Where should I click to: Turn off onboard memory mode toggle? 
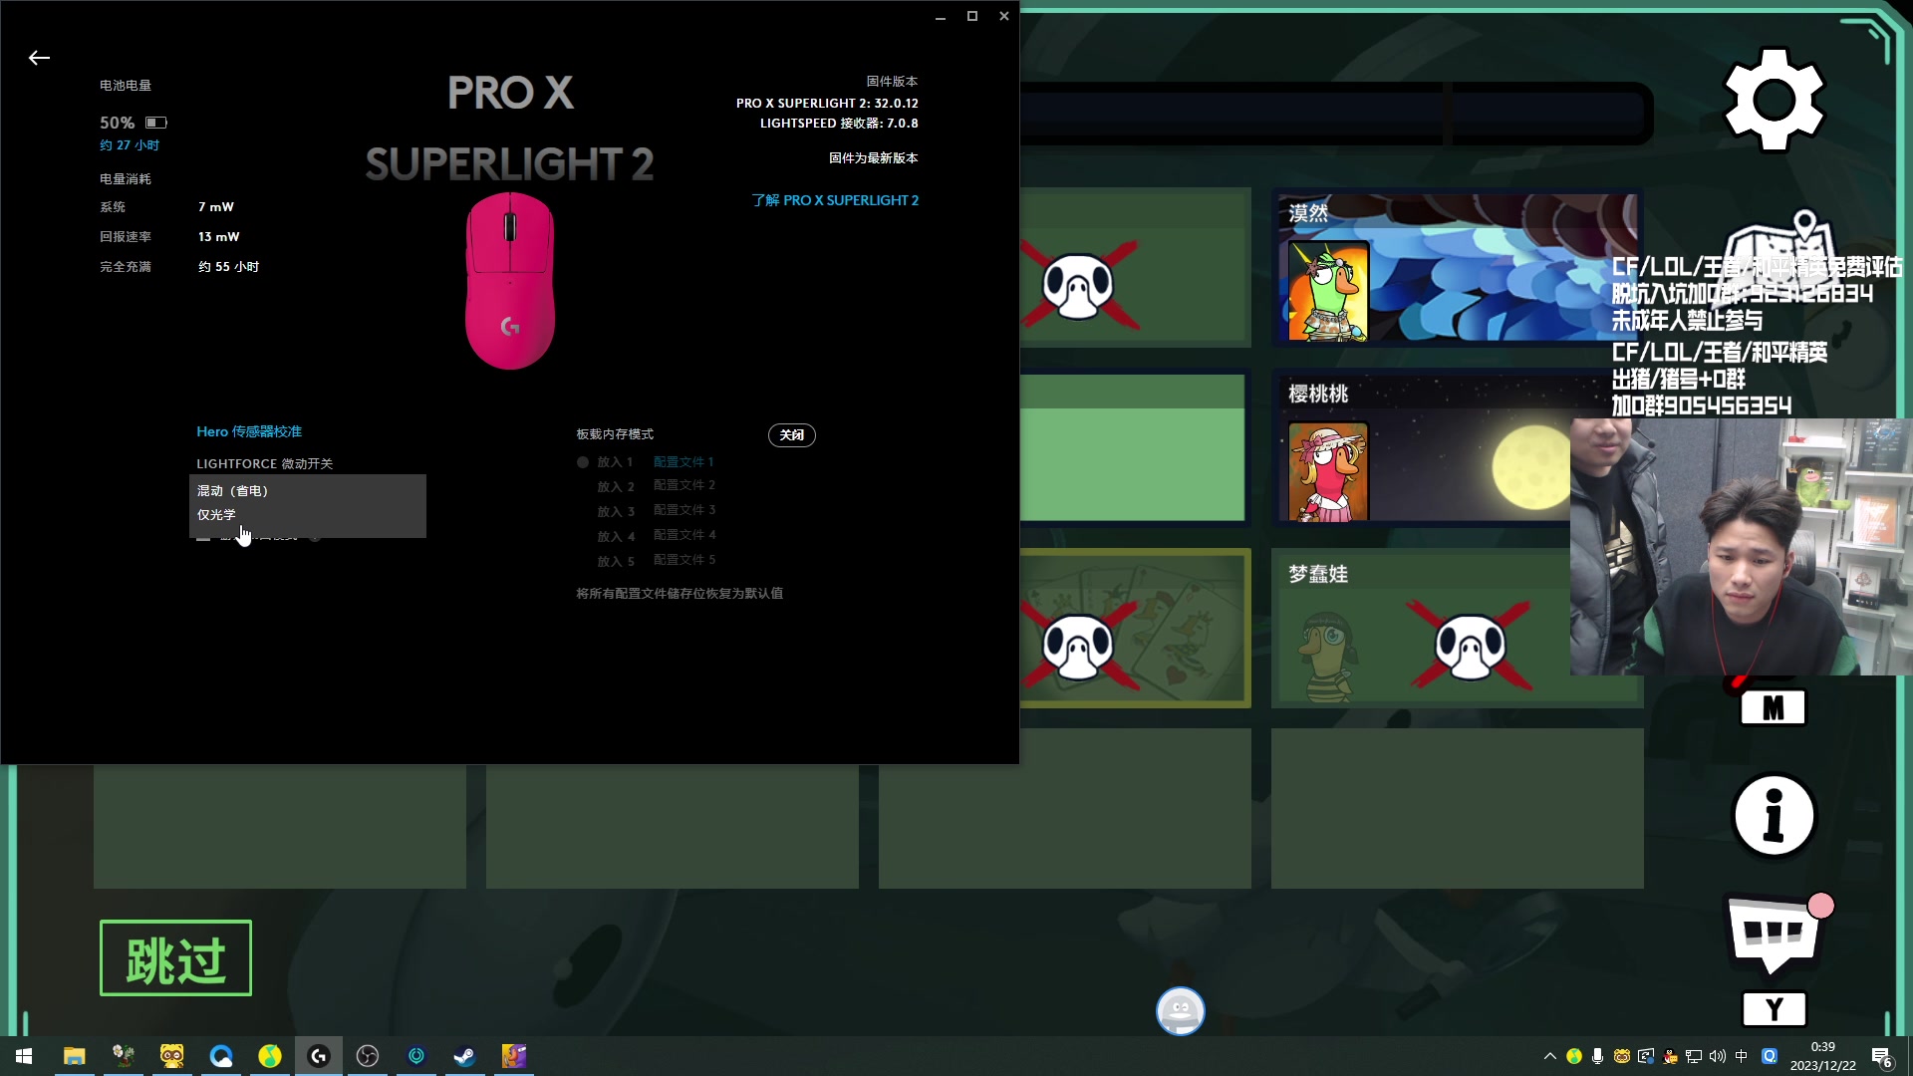[791, 435]
